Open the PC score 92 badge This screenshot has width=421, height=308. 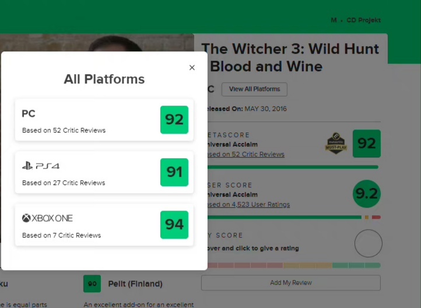(174, 120)
